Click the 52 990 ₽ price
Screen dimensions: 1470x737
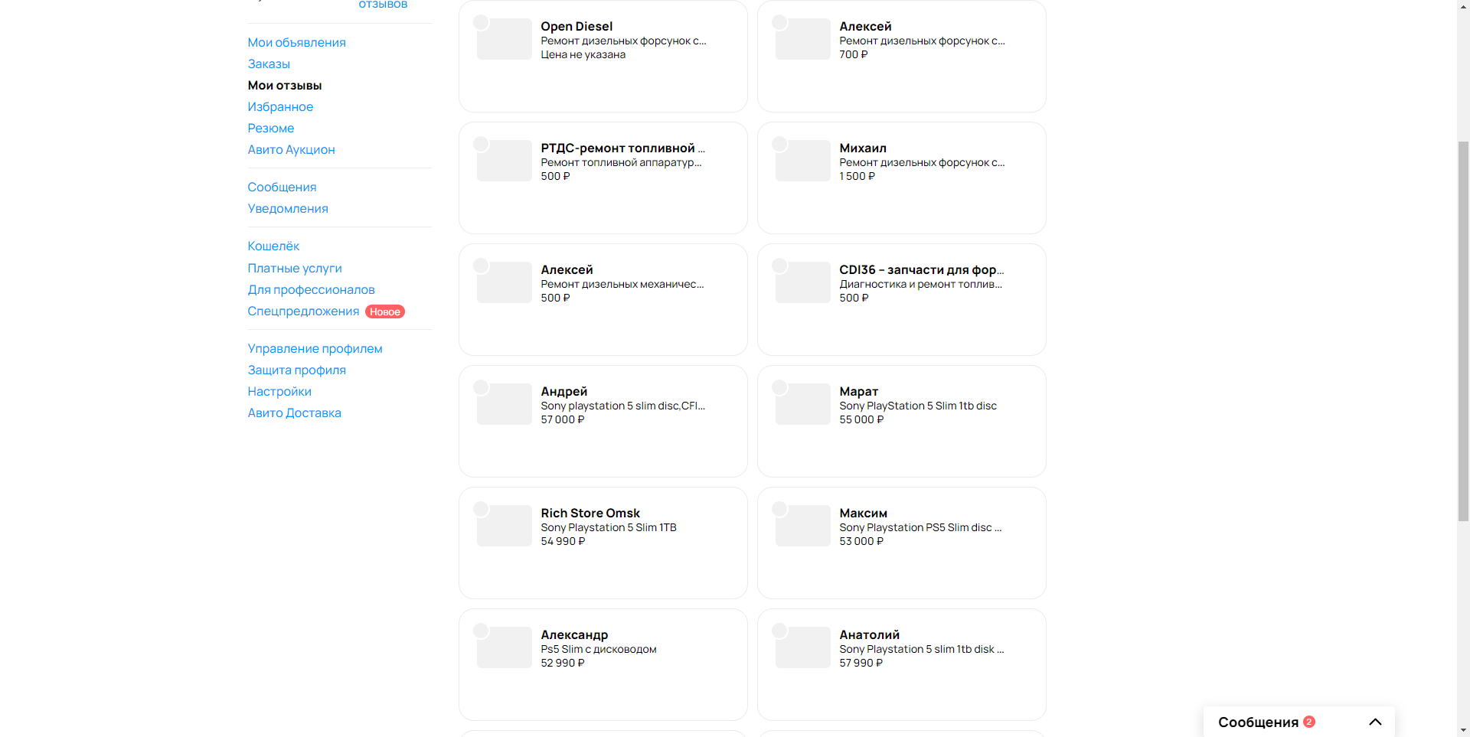click(563, 664)
